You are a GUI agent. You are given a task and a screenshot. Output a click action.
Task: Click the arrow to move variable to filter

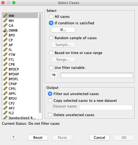(54, 75)
